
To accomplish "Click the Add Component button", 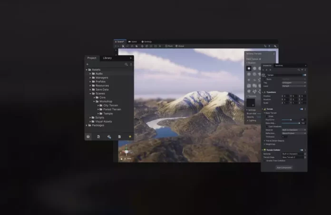I will tap(284, 167).
